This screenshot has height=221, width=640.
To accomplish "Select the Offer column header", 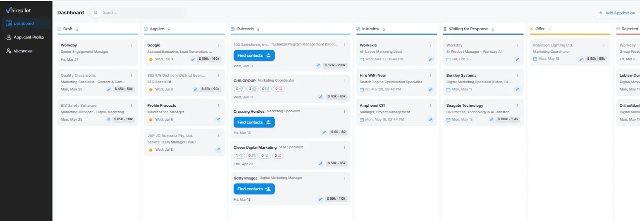I will coord(540,29).
